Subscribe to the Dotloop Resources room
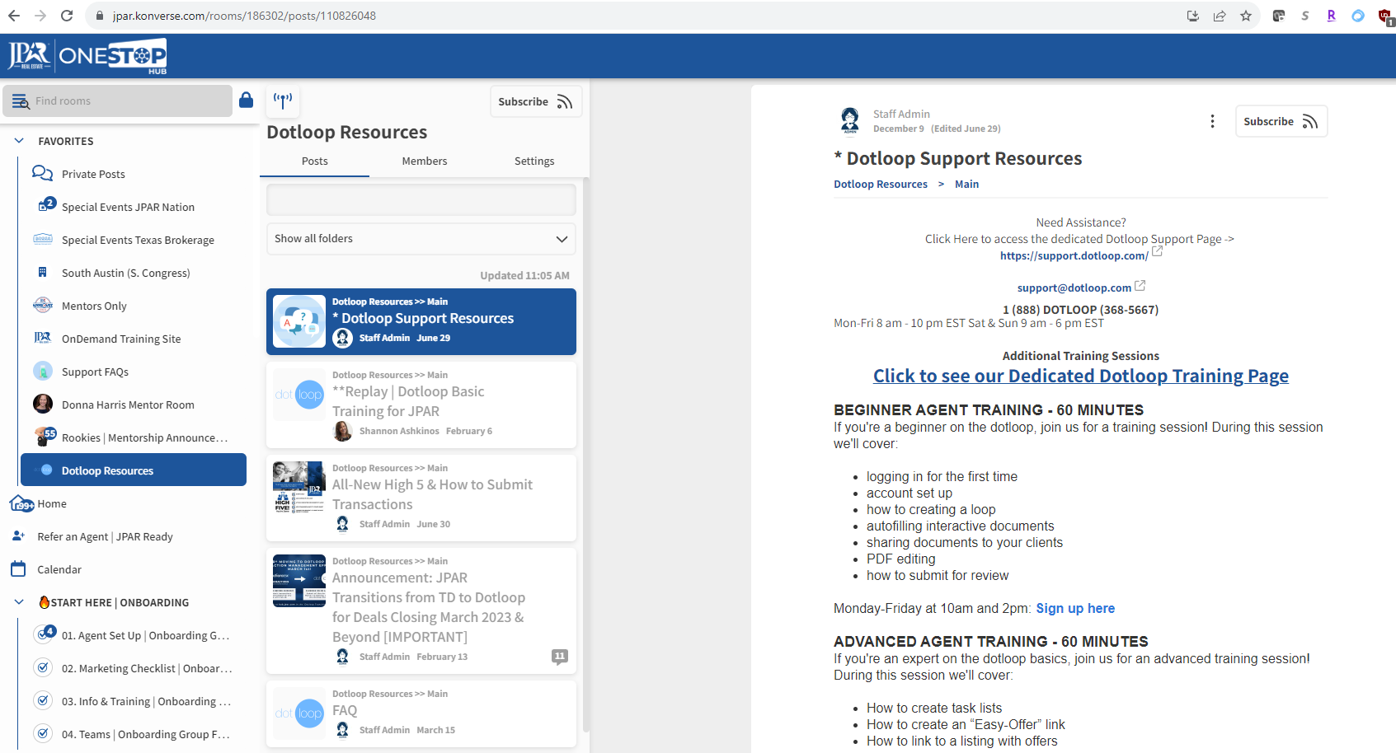The height and width of the screenshot is (753, 1396). click(535, 101)
